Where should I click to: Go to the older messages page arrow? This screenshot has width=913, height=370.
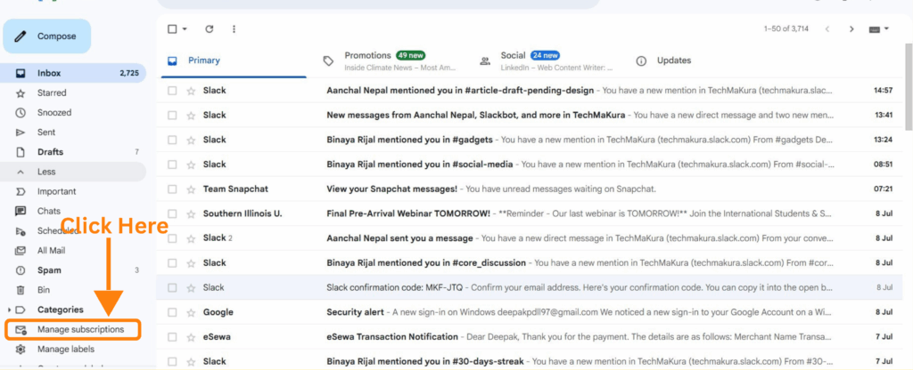coord(851,29)
